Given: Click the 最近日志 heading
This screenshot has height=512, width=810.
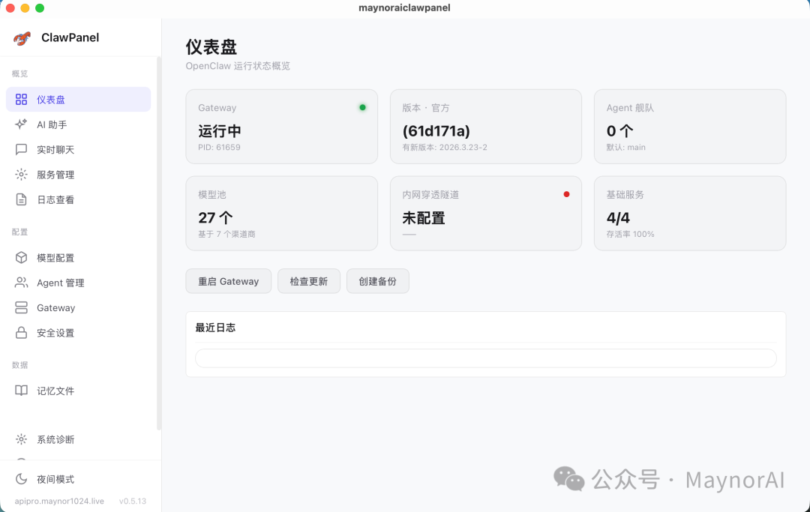Looking at the screenshot, I should point(215,328).
